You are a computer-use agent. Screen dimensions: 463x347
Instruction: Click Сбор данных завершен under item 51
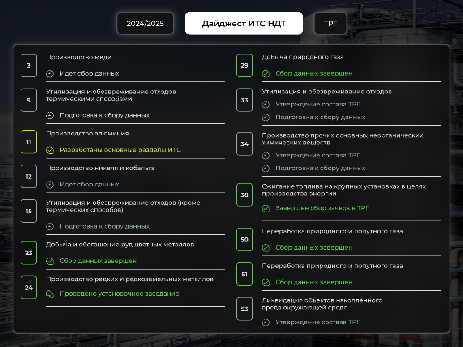pos(314,282)
